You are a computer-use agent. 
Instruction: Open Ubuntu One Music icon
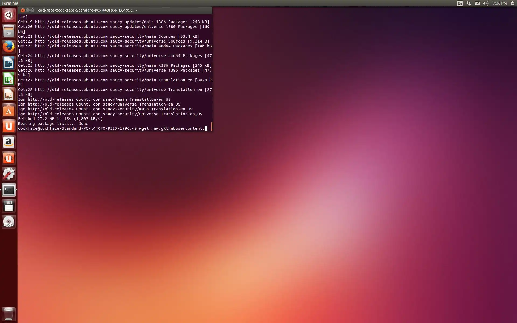[x=9, y=158]
